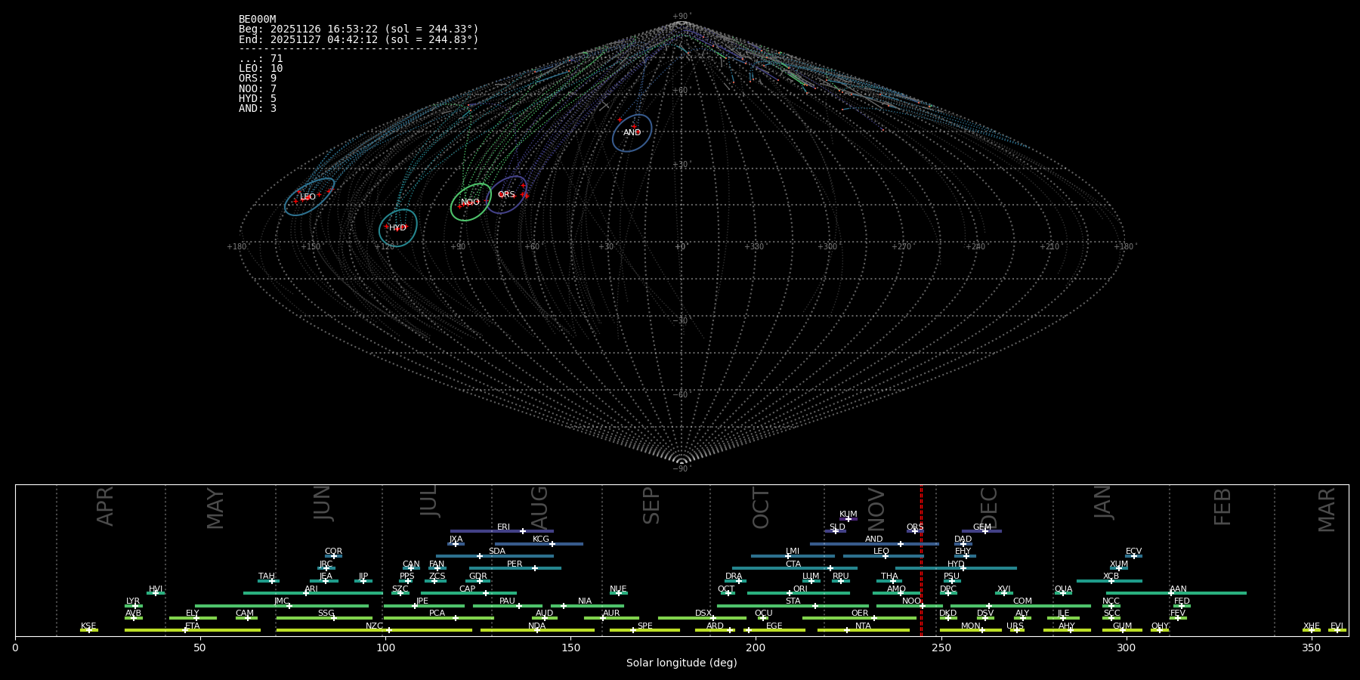Click the BE000M station title text

point(257,20)
